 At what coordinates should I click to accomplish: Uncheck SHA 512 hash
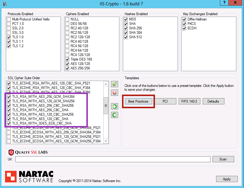[126, 37]
